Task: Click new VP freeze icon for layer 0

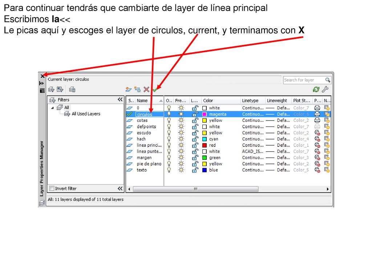Action: (x=327, y=108)
